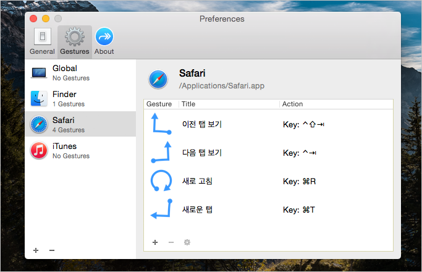Click the Safari heading in the detail pane
The width and height of the screenshot is (422, 272).
[192, 73]
